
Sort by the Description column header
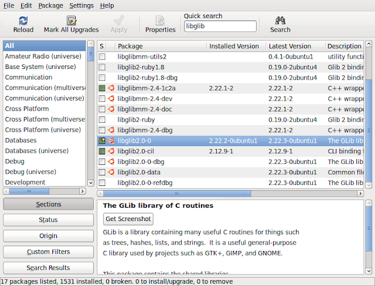(x=345, y=46)
